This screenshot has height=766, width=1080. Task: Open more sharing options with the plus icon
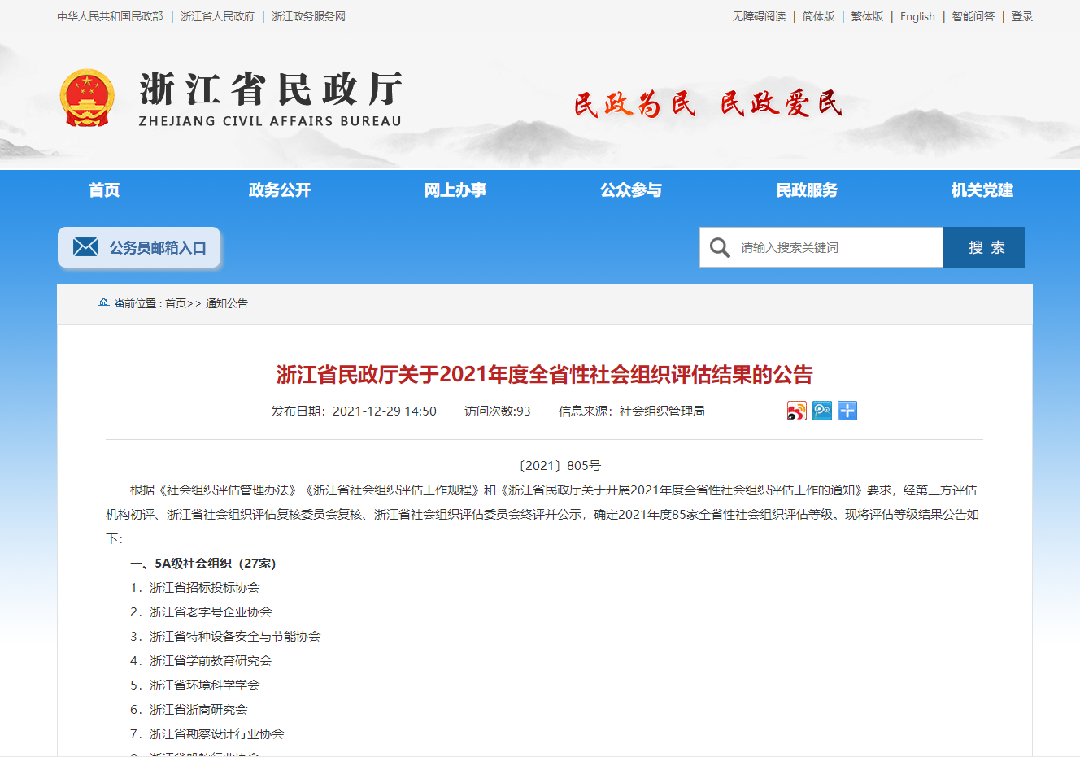point(847,411)
